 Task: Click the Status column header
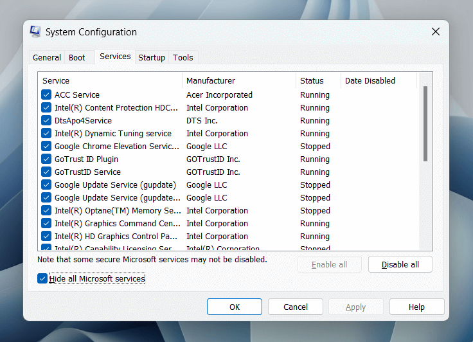[317, 81]
